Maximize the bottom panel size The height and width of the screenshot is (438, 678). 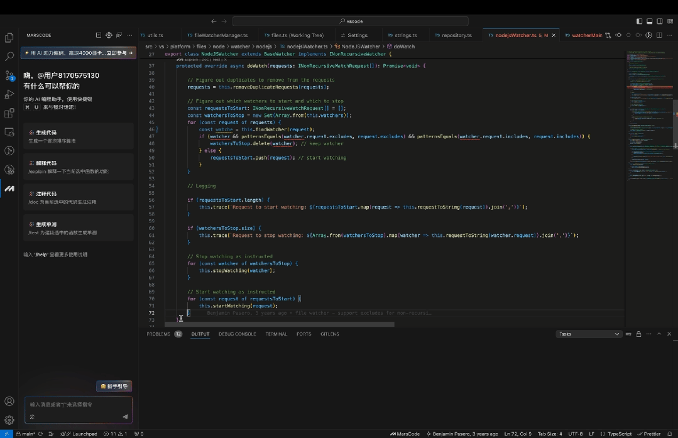point(659,334)
